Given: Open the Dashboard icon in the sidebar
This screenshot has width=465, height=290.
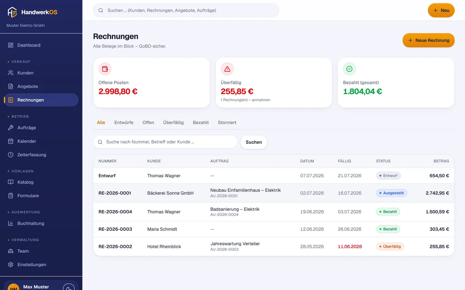Looking at the screenshot, I should point(11,45).
